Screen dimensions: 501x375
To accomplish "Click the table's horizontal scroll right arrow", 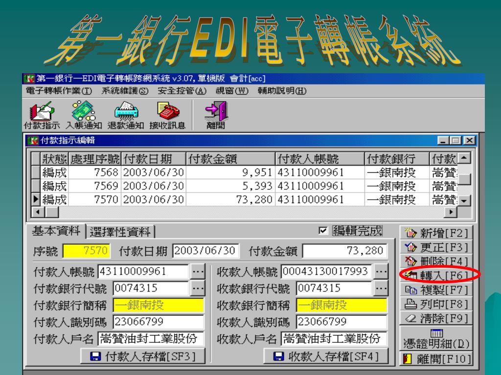I will coord(451,212).
